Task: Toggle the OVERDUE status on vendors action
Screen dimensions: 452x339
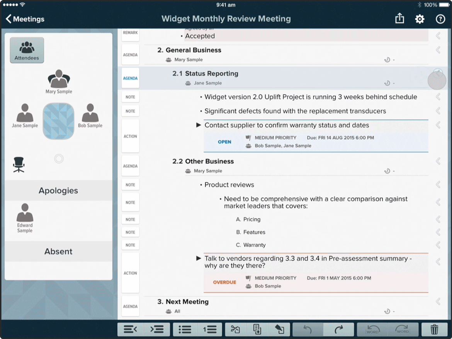Action: tap(224, 282)
